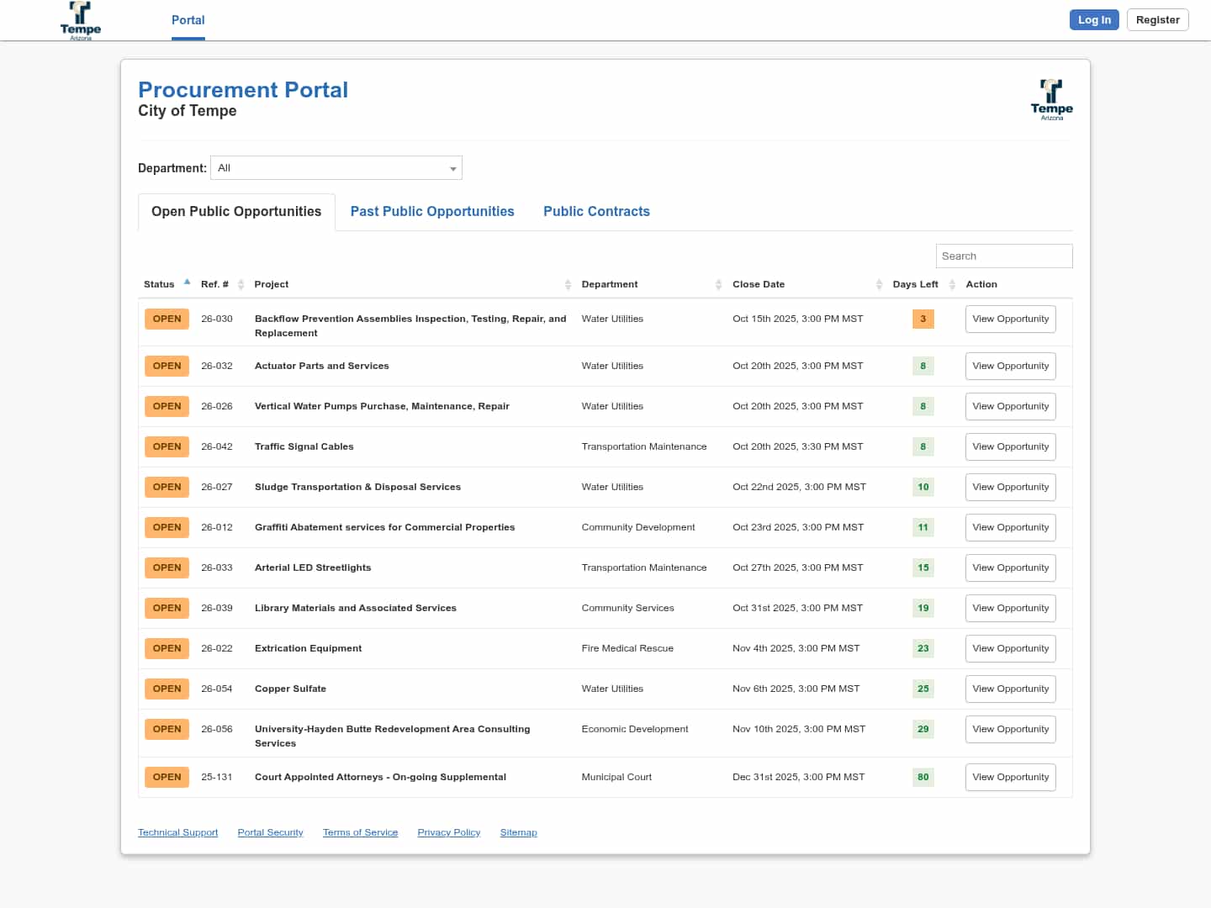1211x908 pixels.
Task: Sort table by Ref. # column arrows
Action: (x=241, y=285)
